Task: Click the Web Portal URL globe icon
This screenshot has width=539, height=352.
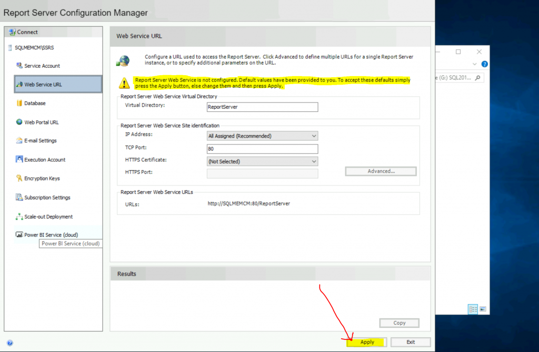Action: tap(19, 122)
